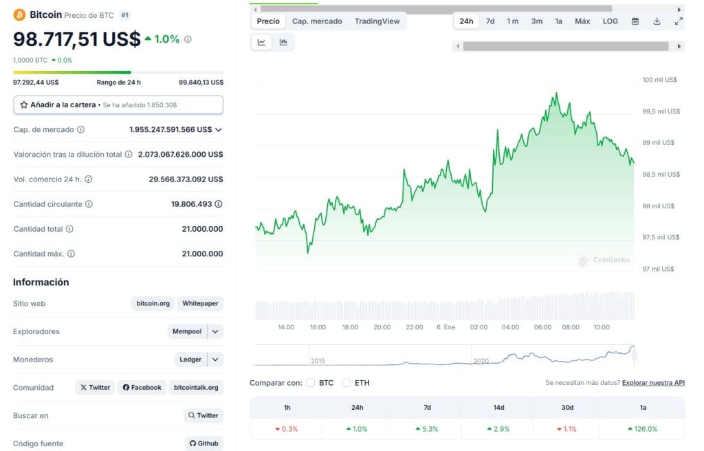Download chart data icon
This screenshot has width=704, height=451.
[657, 21]
